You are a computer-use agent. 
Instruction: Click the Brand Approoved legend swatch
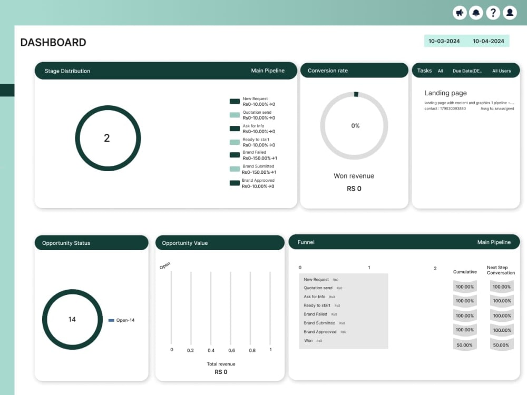point(235,183)
